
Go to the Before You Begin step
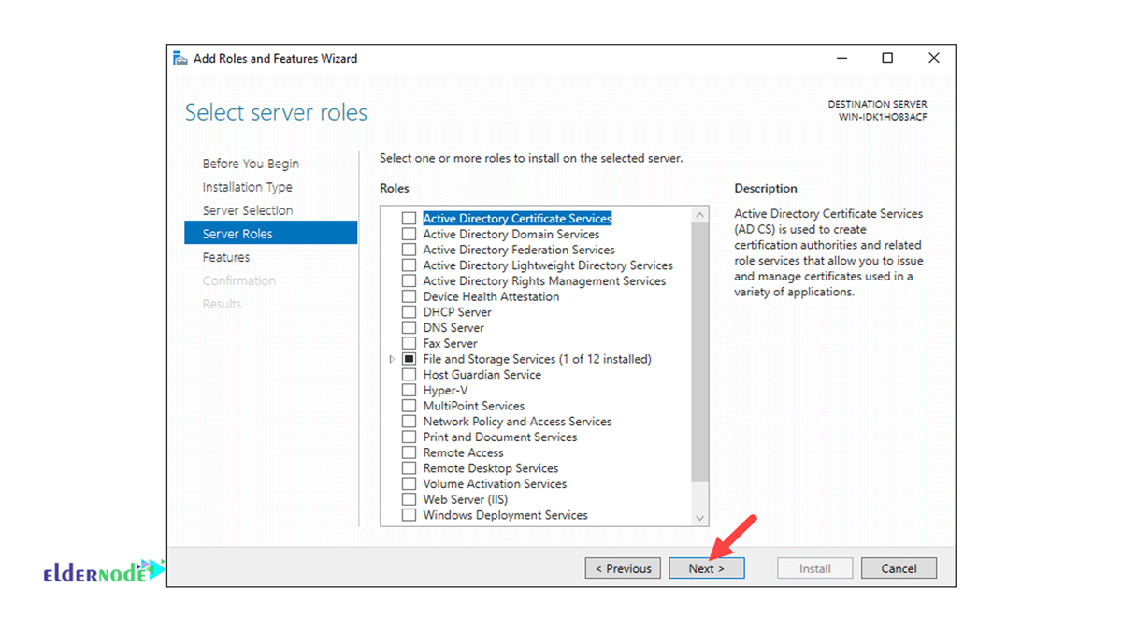(x=251, y=163)
